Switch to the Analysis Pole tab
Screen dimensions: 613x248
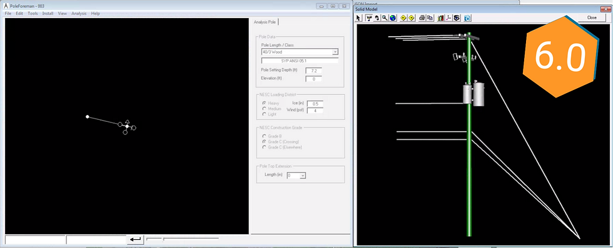point(265,22)
